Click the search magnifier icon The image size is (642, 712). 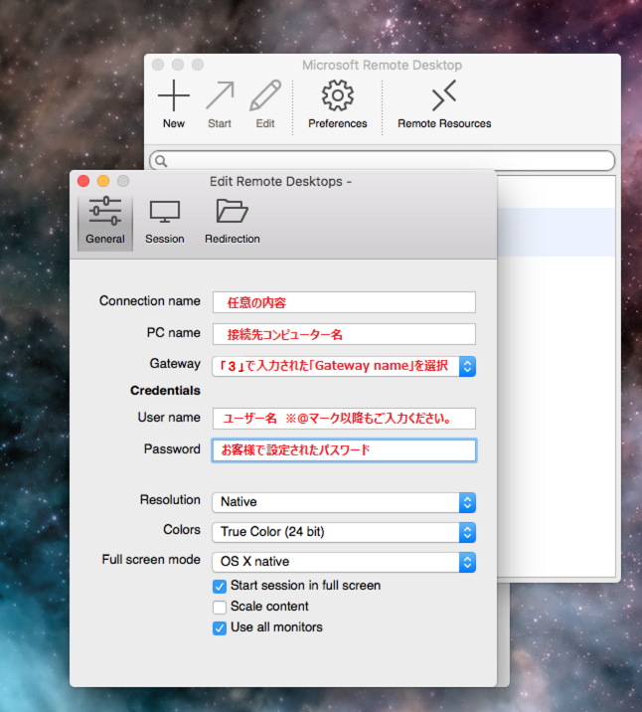(x=161, y=161)
